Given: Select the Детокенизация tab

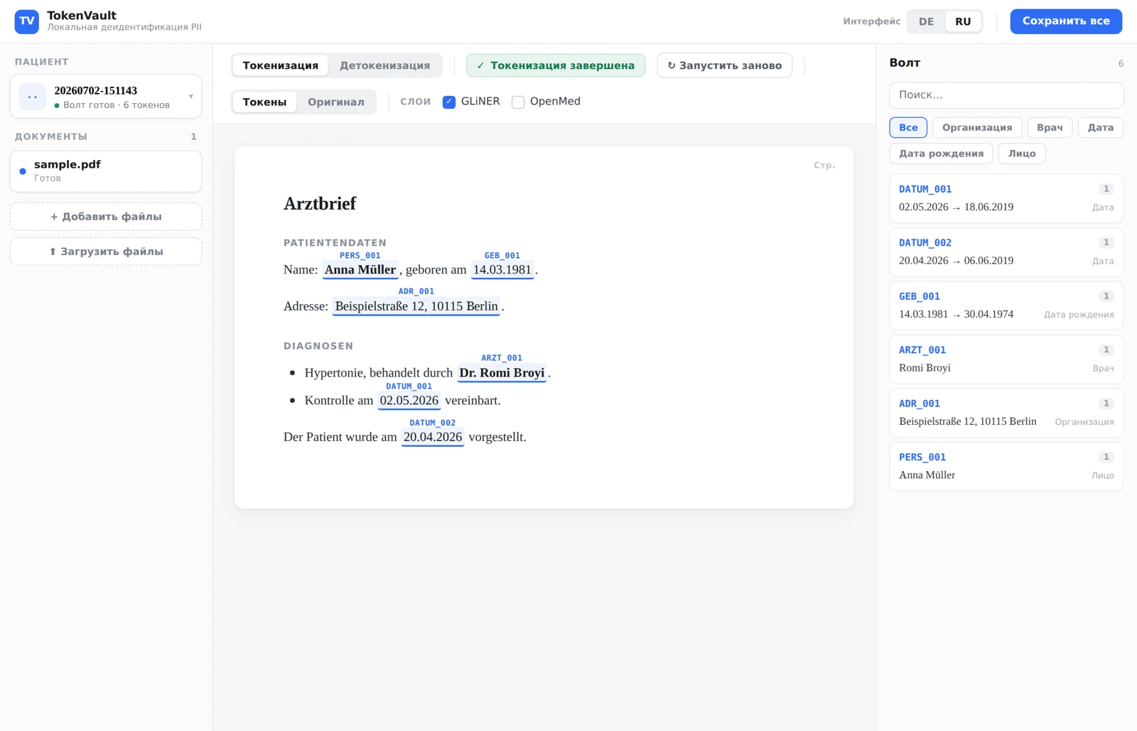Looking at the screenshot, I should point(384,65).
